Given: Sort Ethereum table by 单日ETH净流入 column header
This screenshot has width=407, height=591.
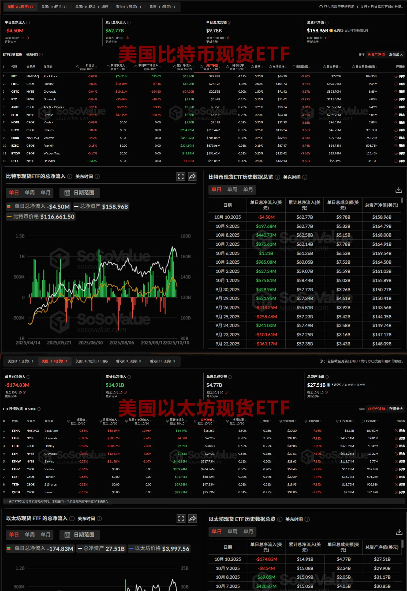Looking at the screenshot, I should point(139,421).
